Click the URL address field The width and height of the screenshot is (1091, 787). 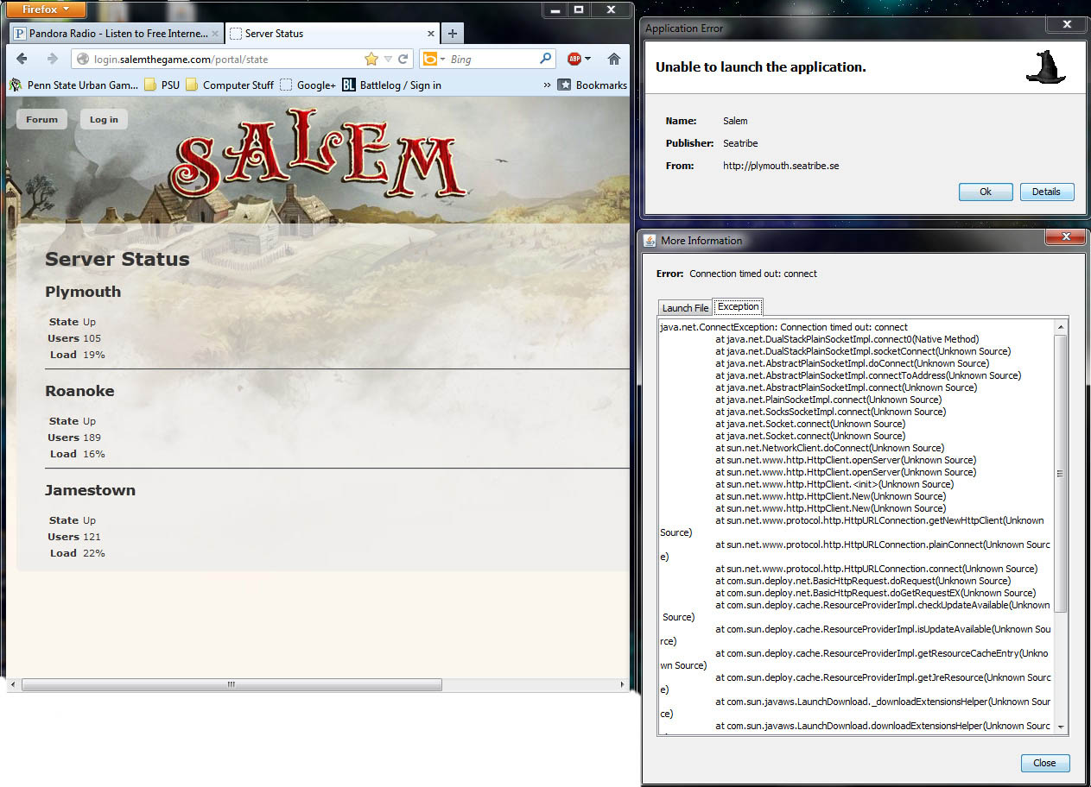click(x=216, y=59)
